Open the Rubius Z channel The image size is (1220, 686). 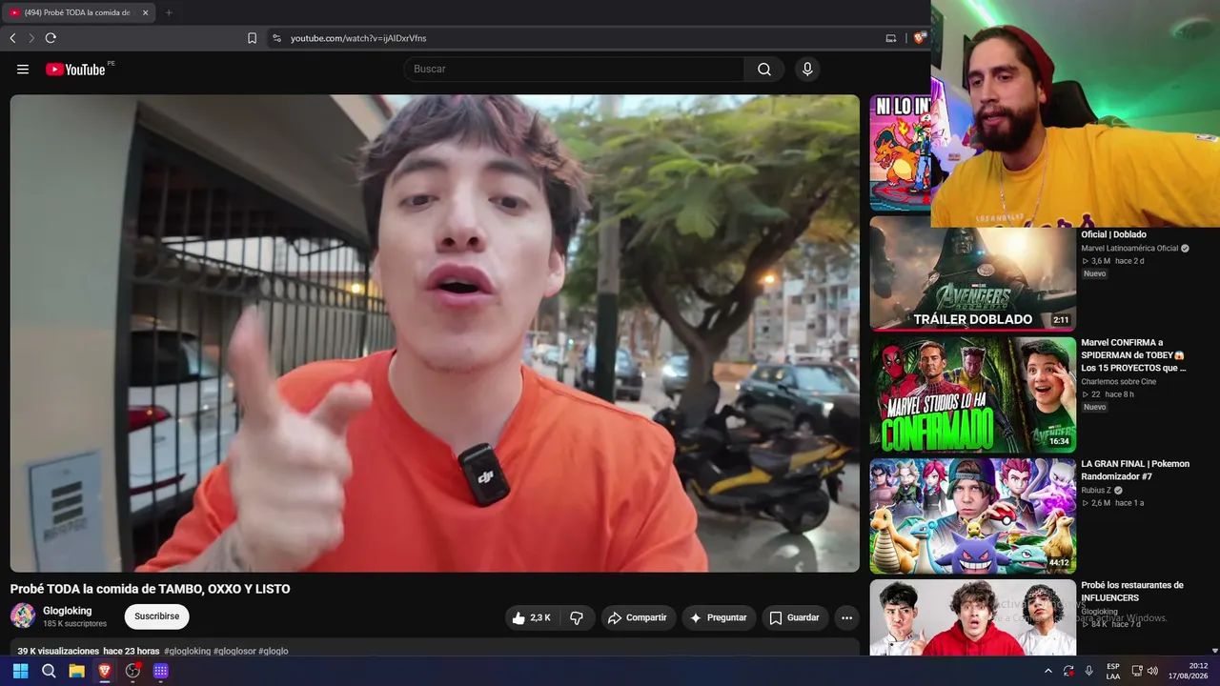click(1096, 491)
